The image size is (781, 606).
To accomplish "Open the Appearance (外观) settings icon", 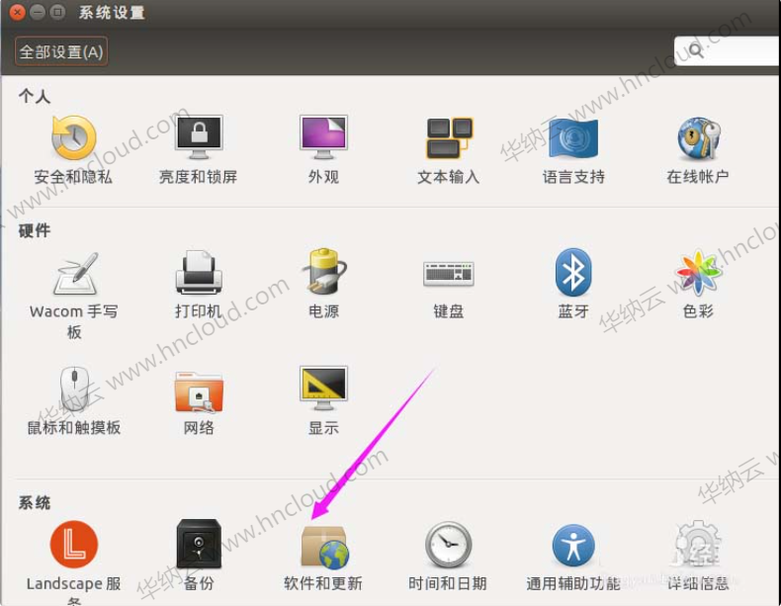I will [x=323, y=137].
